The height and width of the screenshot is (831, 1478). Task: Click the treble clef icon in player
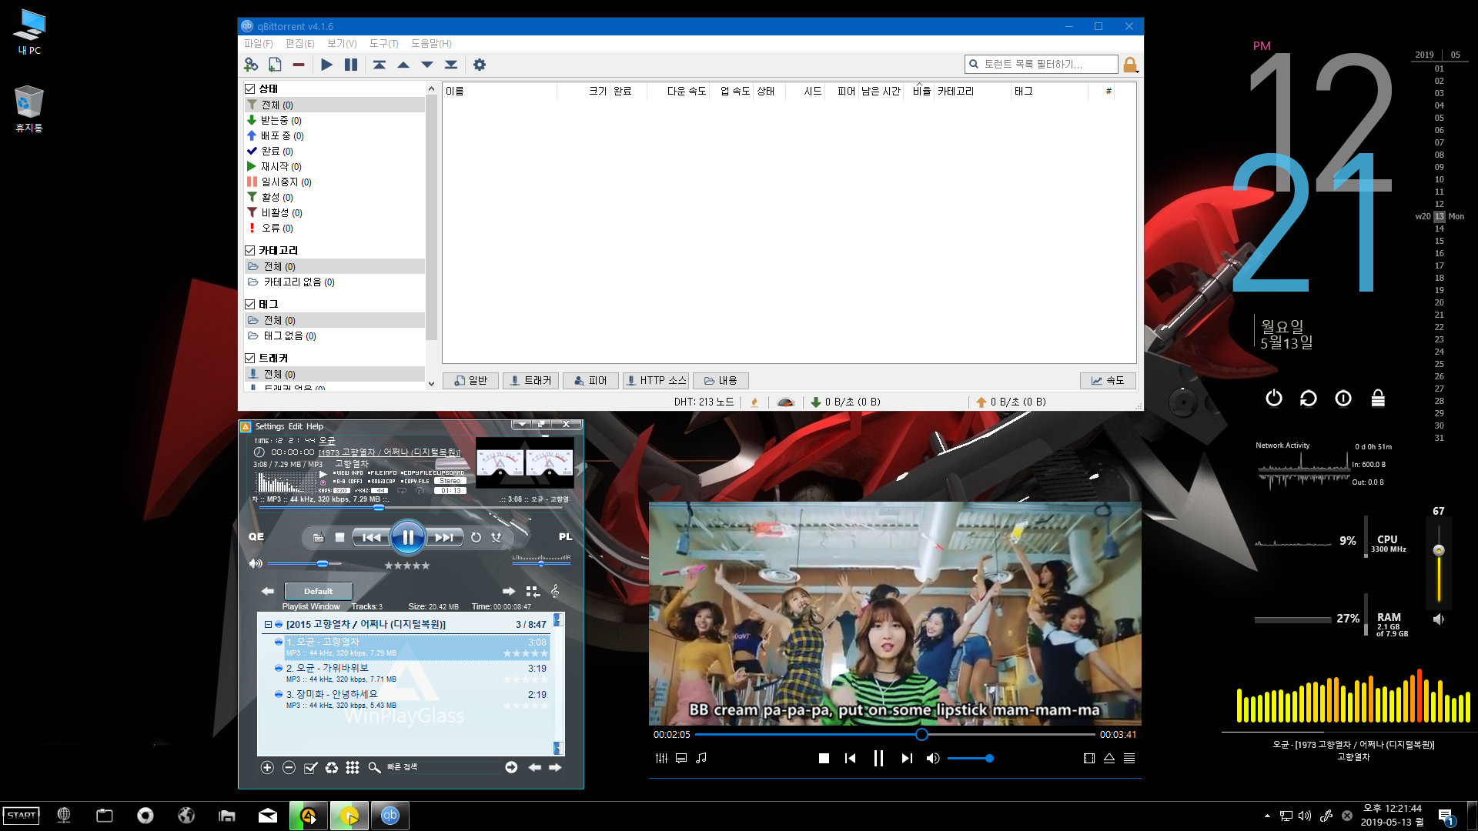point(555,591)
